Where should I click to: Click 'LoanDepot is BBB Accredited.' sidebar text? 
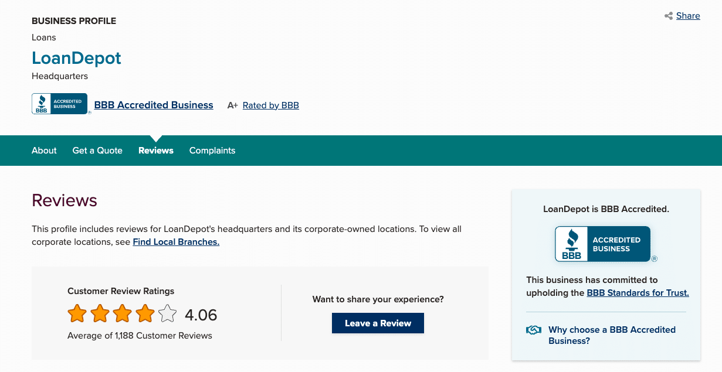[x=606, y=209]
